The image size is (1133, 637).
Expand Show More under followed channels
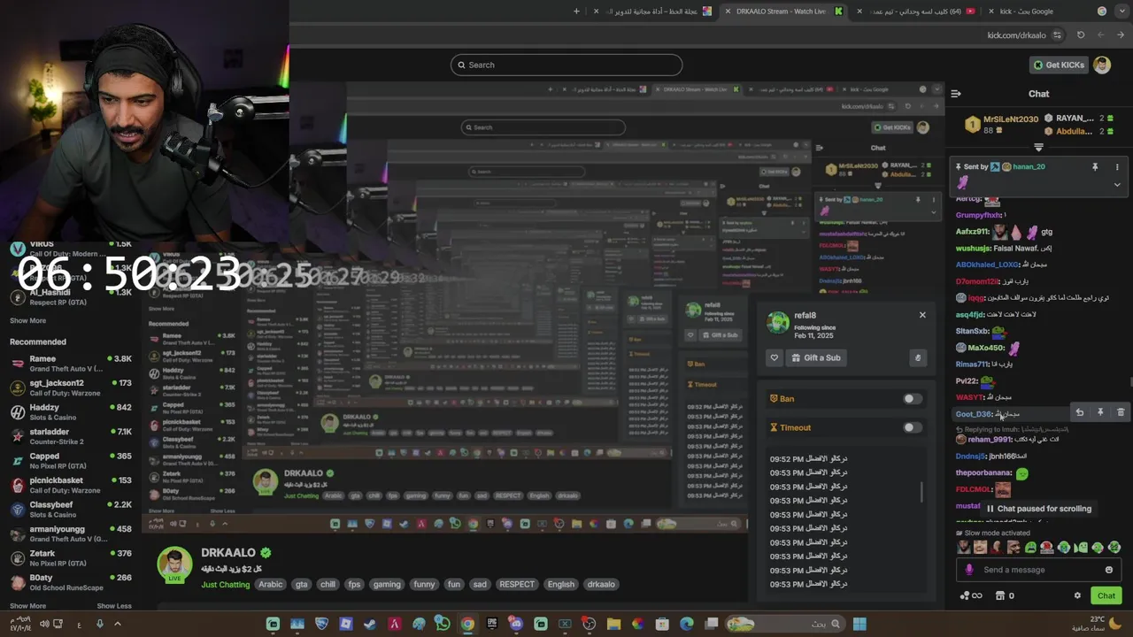27,321
